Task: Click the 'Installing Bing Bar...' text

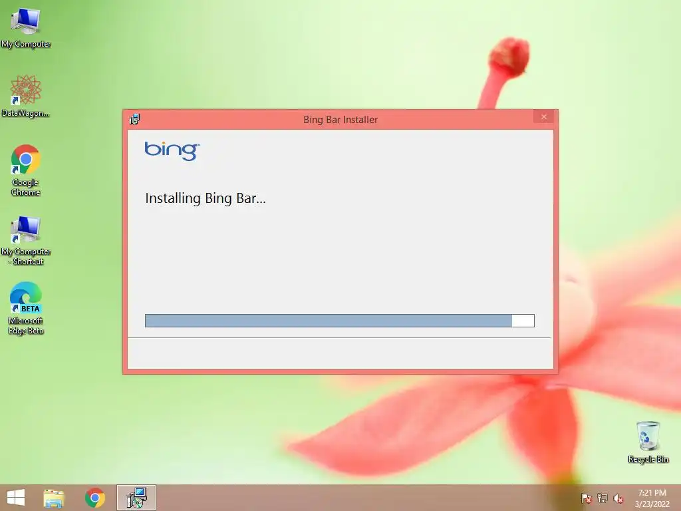Action: pyautogui.click(x=205, y=198)
